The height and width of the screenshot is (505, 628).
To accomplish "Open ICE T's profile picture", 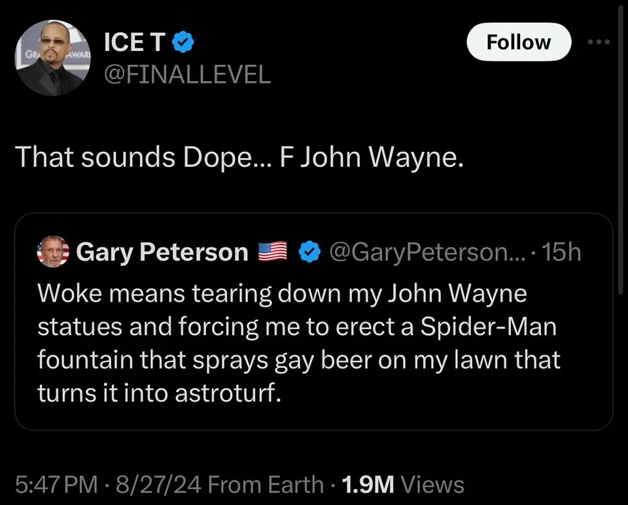I will point(52,58).
